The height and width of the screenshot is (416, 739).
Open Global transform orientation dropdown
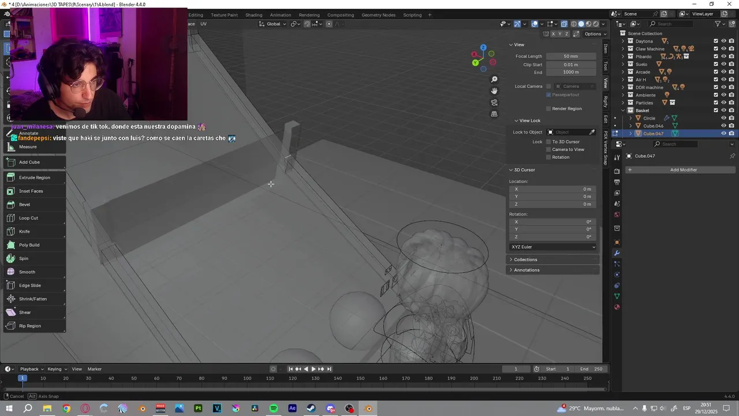pos(273,24)
